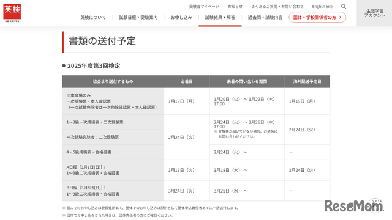
Task: Open 受験者マイページ link
Action: pyautogui.click(x=204, y=7)
